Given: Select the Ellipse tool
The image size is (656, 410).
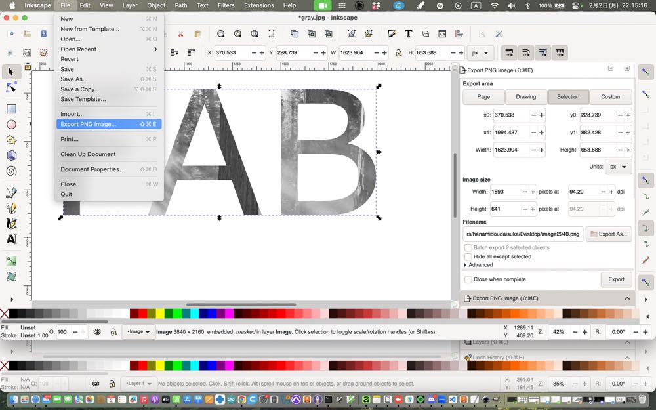Looking at the screenshot, I should (x=11, y=124).
